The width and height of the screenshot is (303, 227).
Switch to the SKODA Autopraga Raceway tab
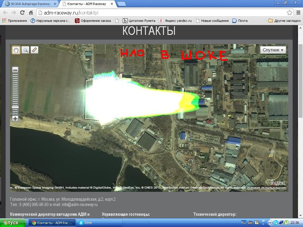click(x=30, y=4)
